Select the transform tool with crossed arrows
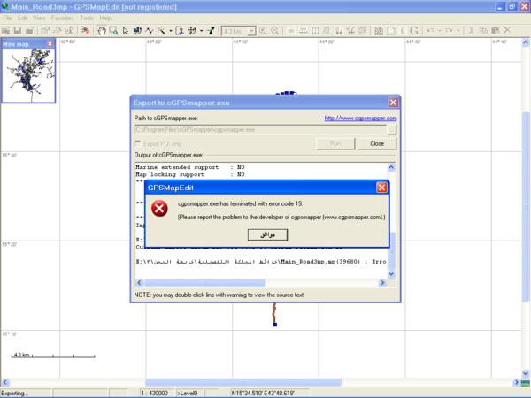The width and height of the screenshot is (531, 398). 192,31
